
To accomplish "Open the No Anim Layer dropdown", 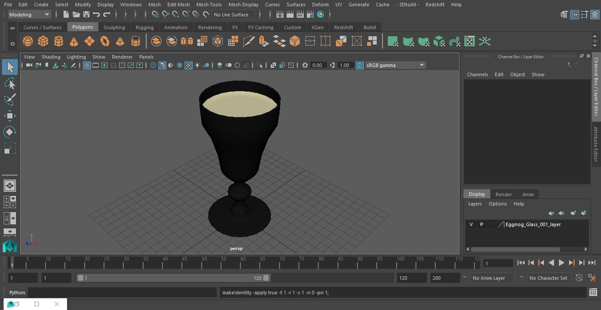I will point(492,278).
